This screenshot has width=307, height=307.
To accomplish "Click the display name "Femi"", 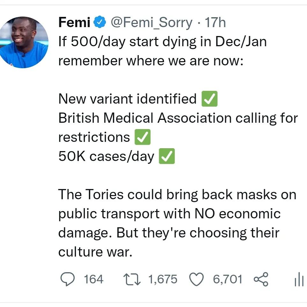I will (75, 23).
